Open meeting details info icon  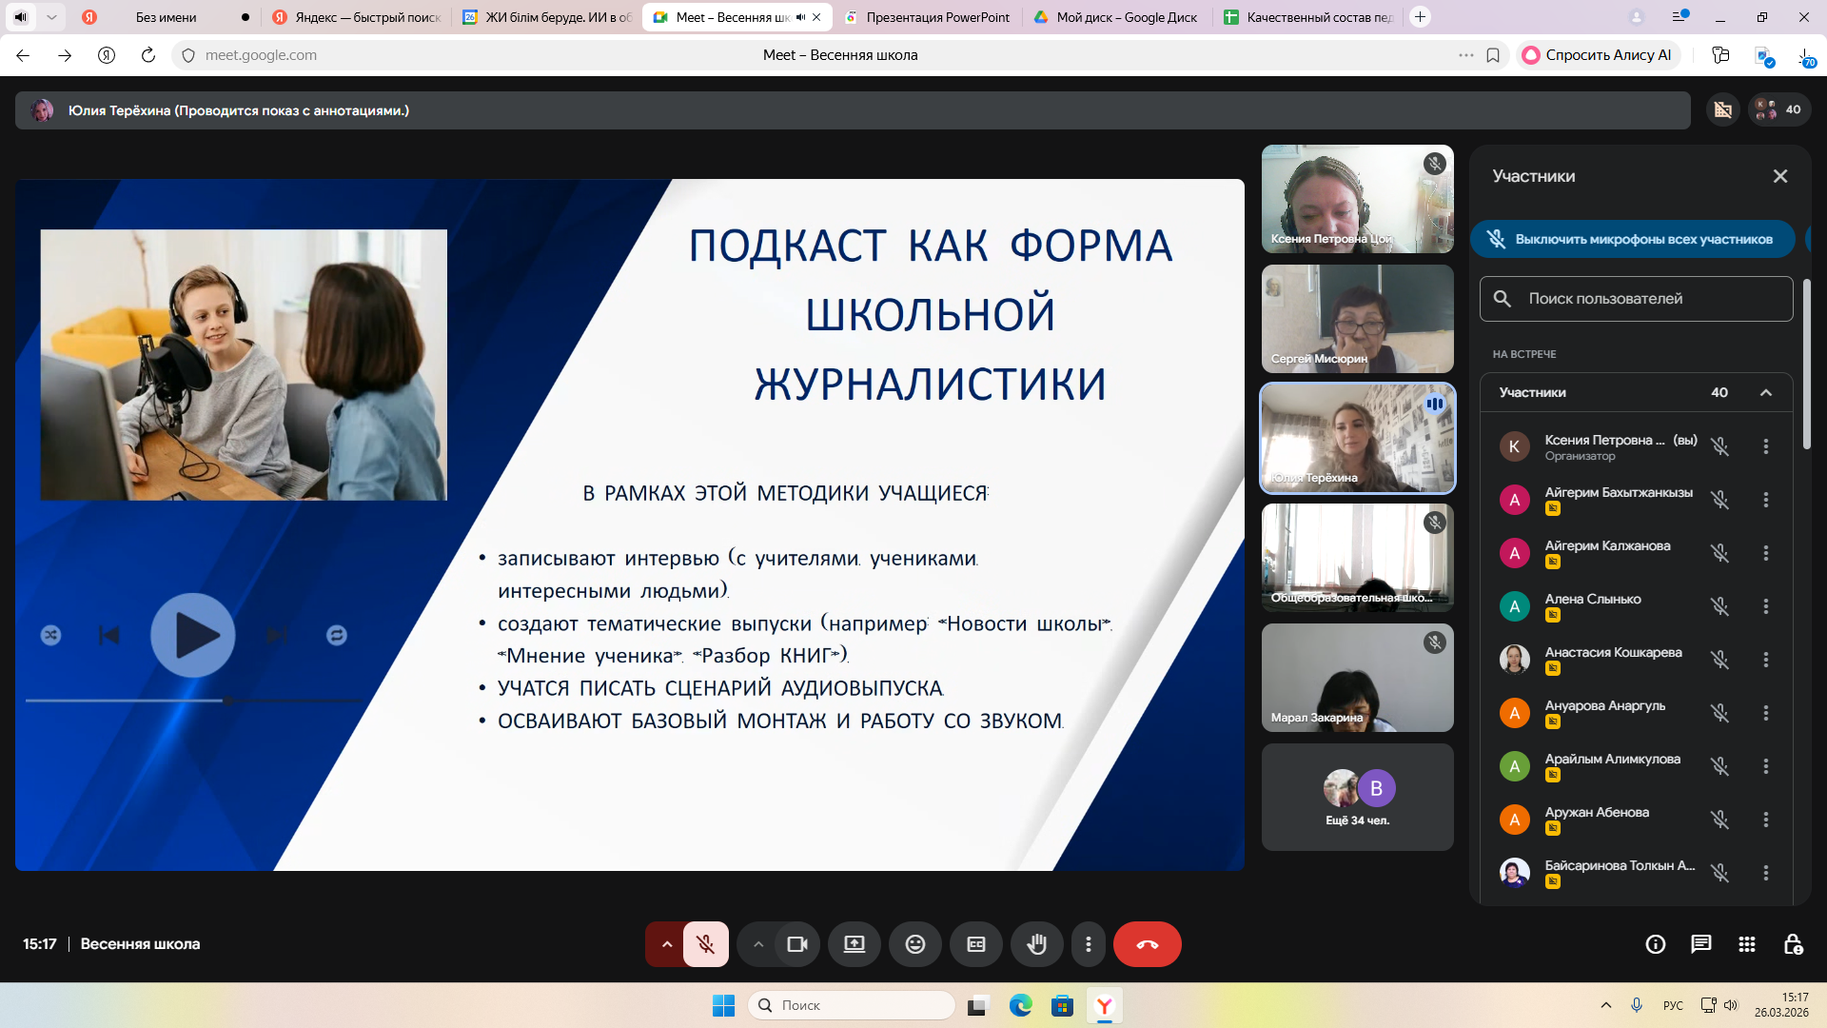tap(1655, 944)
